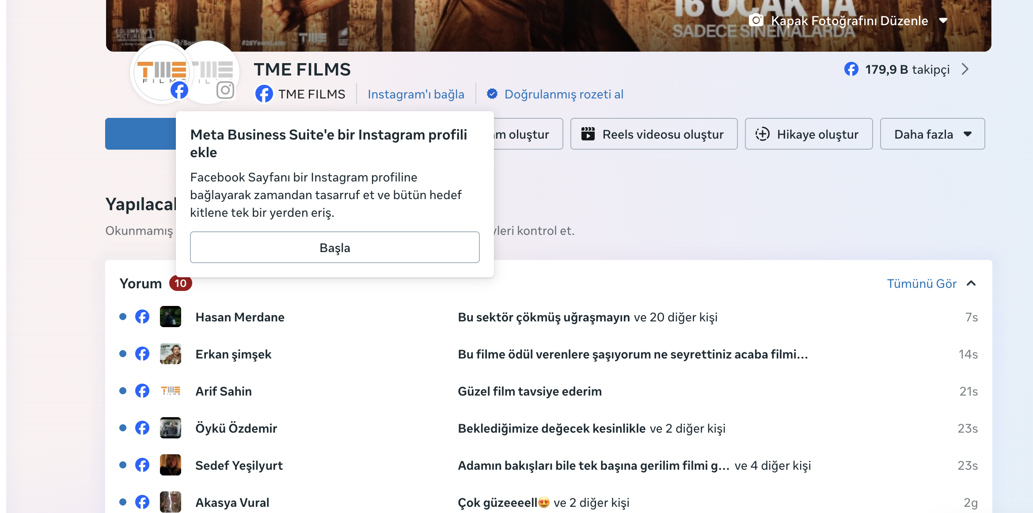Open Doğrulanmış rozeti al link
1033x513 pixels.
click(564, 94)
